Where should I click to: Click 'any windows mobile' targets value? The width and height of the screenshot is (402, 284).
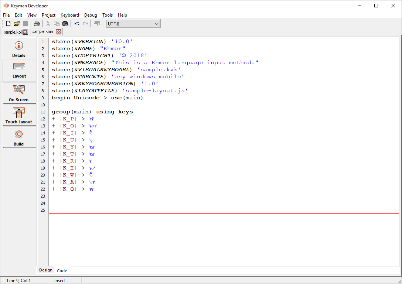[148, 77]
